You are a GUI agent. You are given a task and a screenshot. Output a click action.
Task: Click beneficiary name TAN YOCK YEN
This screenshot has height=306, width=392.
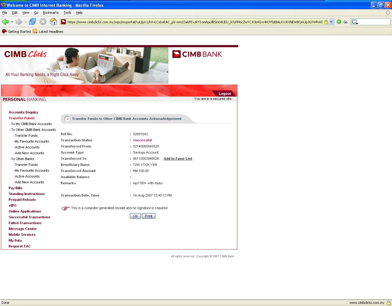point(145,165)
